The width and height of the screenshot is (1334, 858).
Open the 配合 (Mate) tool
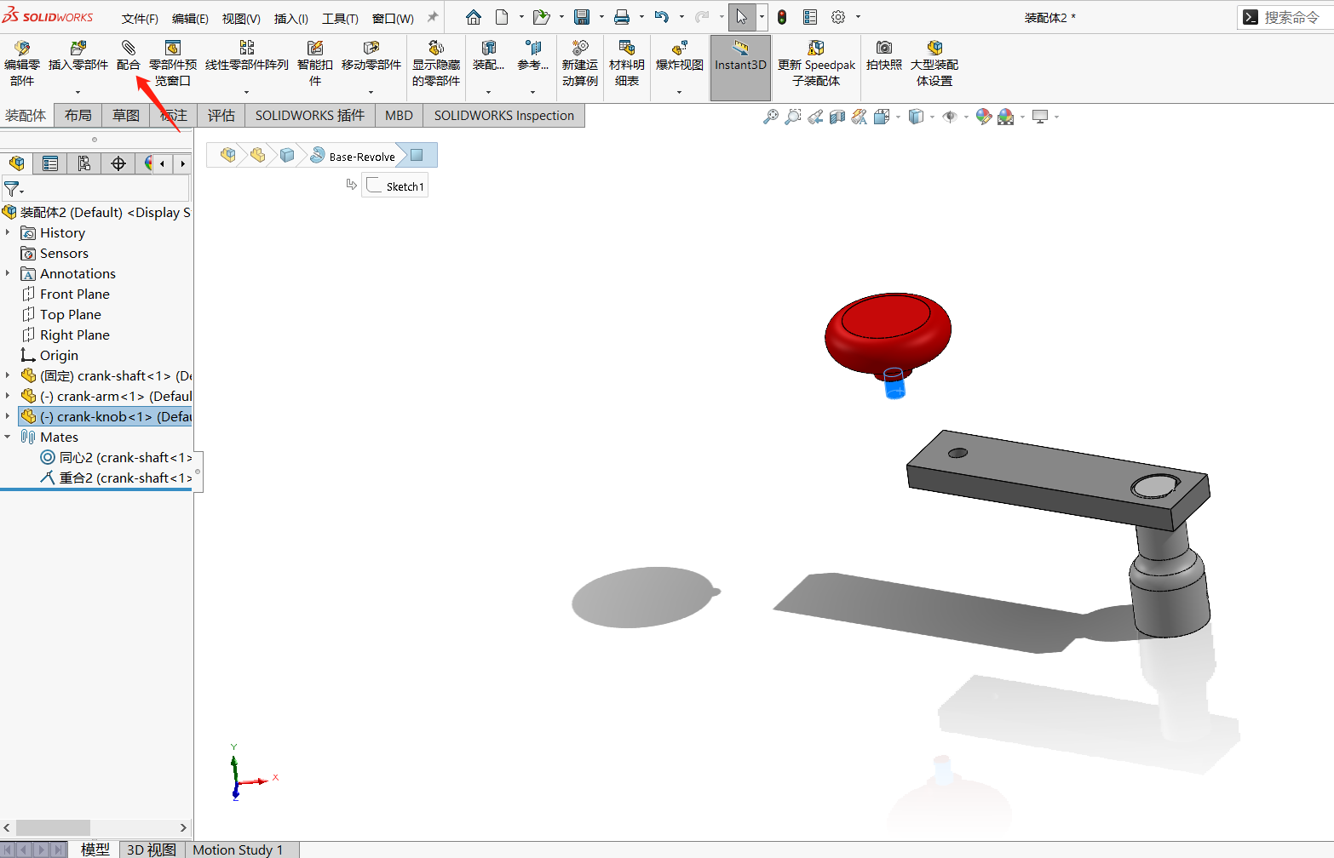point(128,63)
